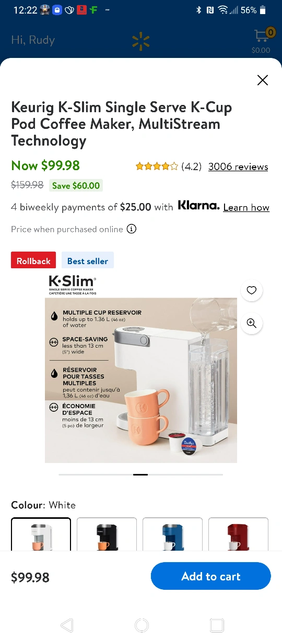Tap the Android back navigation triangle
Image resolution: width=282 pixels, height=642 pixels.
click(x=67, y=625)
